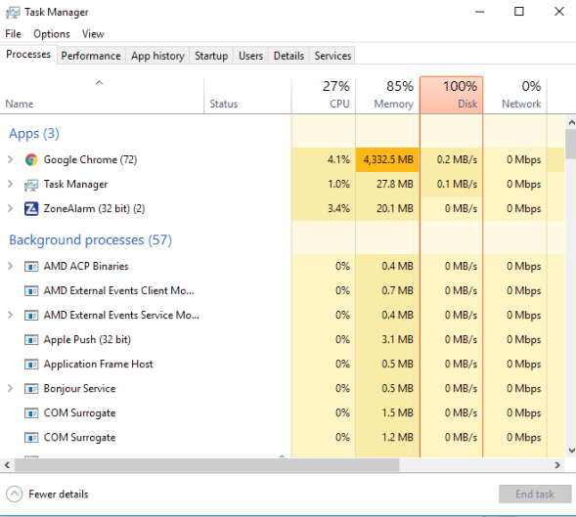Click the vertical scrollbar up arrow

(x=571, y=122)
